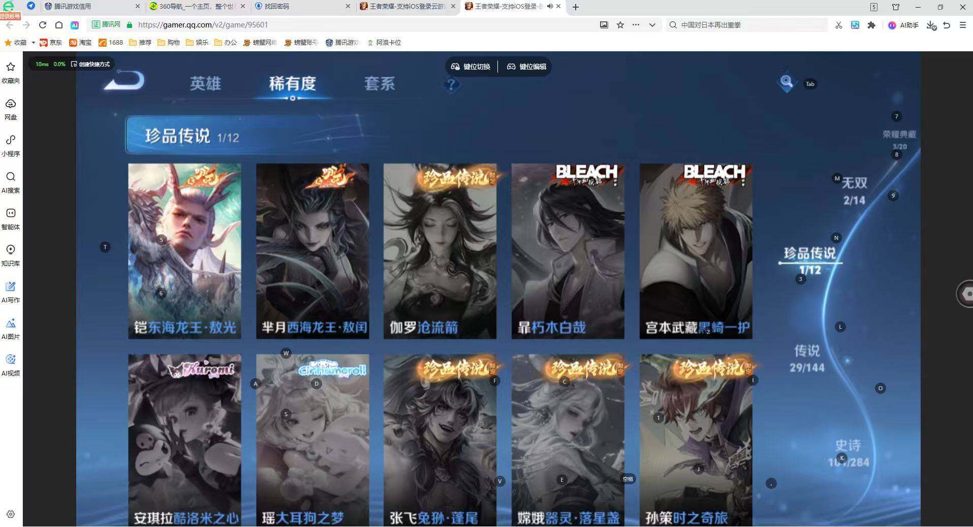
Task: Expand the 收藏 bookmarks dropdown arrow
Action: (x=33, y=43)
